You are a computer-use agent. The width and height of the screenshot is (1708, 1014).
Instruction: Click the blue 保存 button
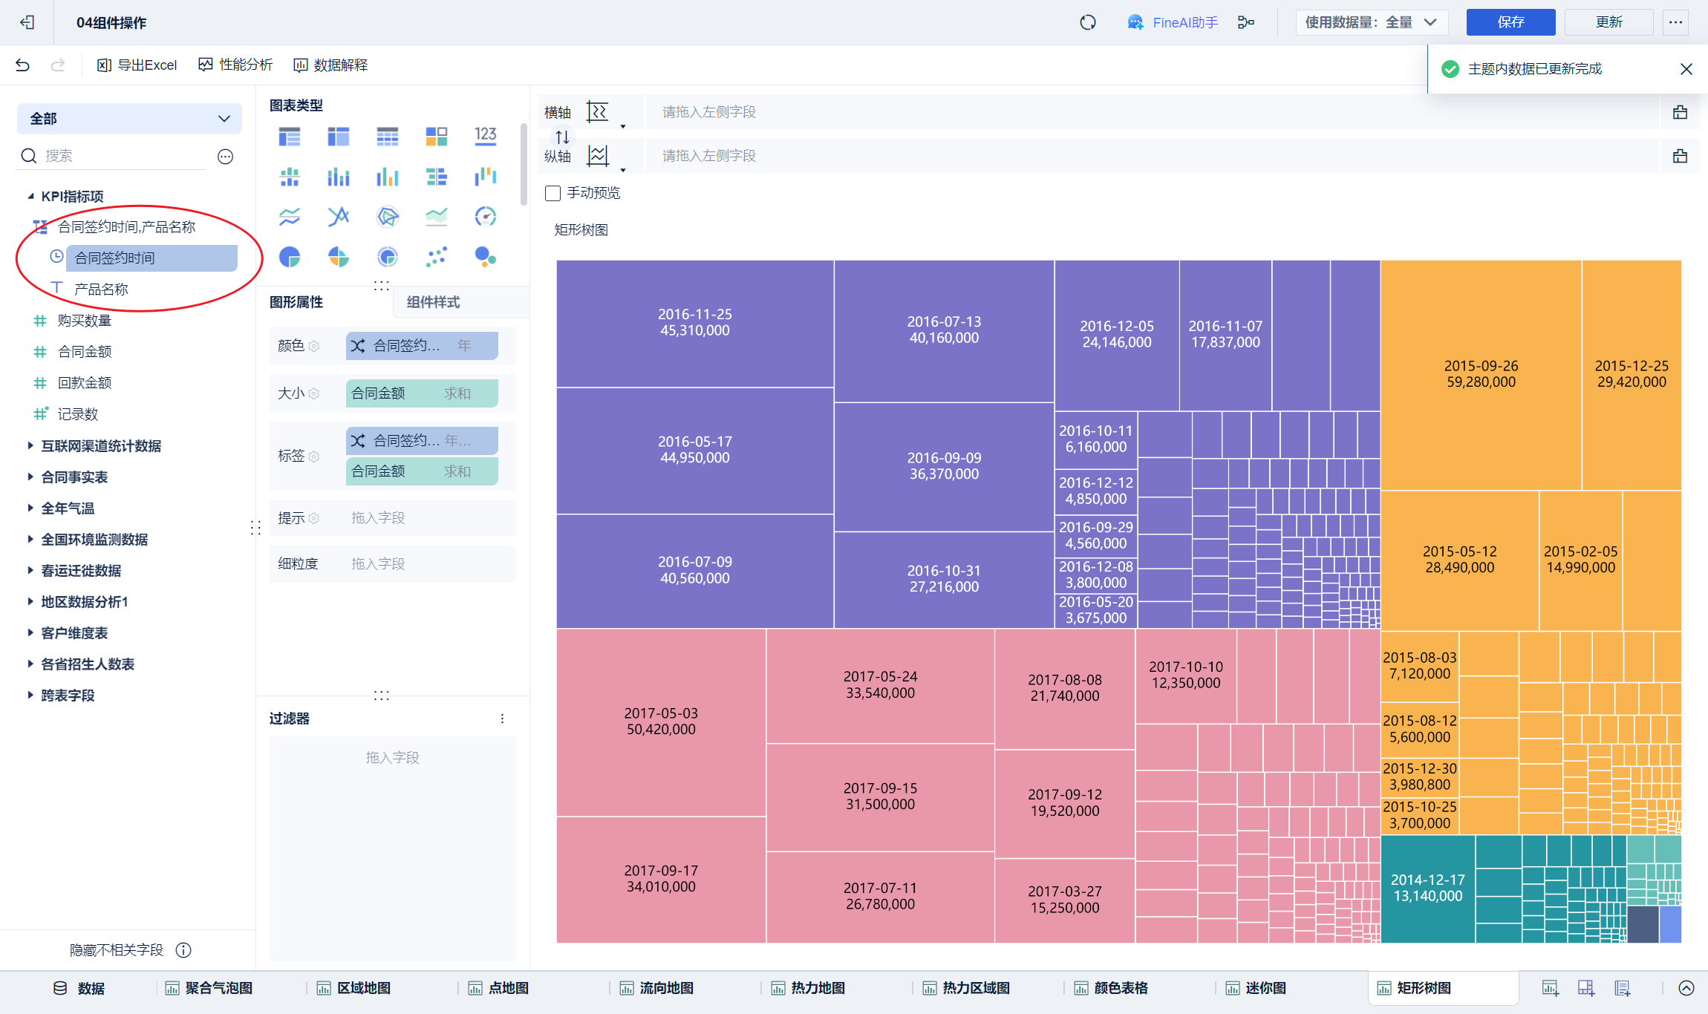(1510, 22)
